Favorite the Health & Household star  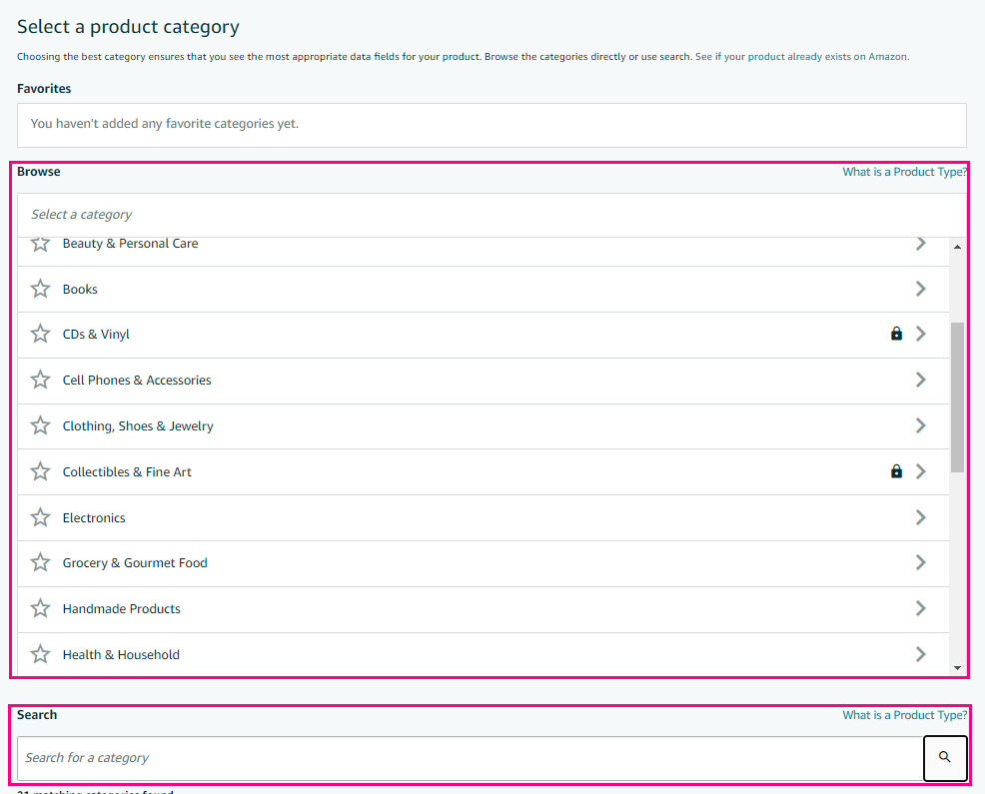point(40,654)
